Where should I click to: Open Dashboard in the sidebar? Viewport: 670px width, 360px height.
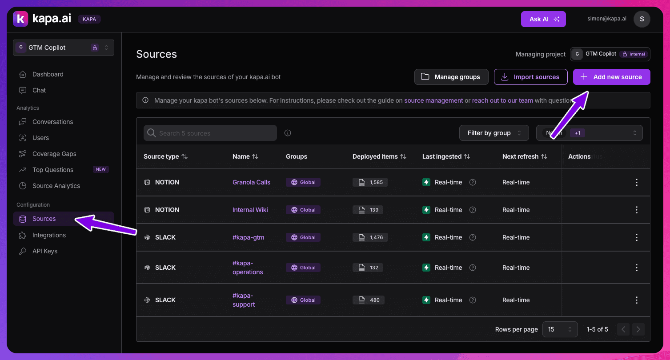48,74
